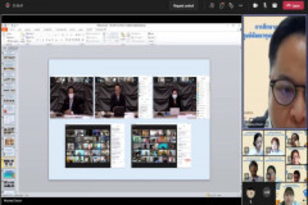Select the slide photo of masked woman at laptop
The width and height of the screenshot is (308, 205).
click(175, 97)
